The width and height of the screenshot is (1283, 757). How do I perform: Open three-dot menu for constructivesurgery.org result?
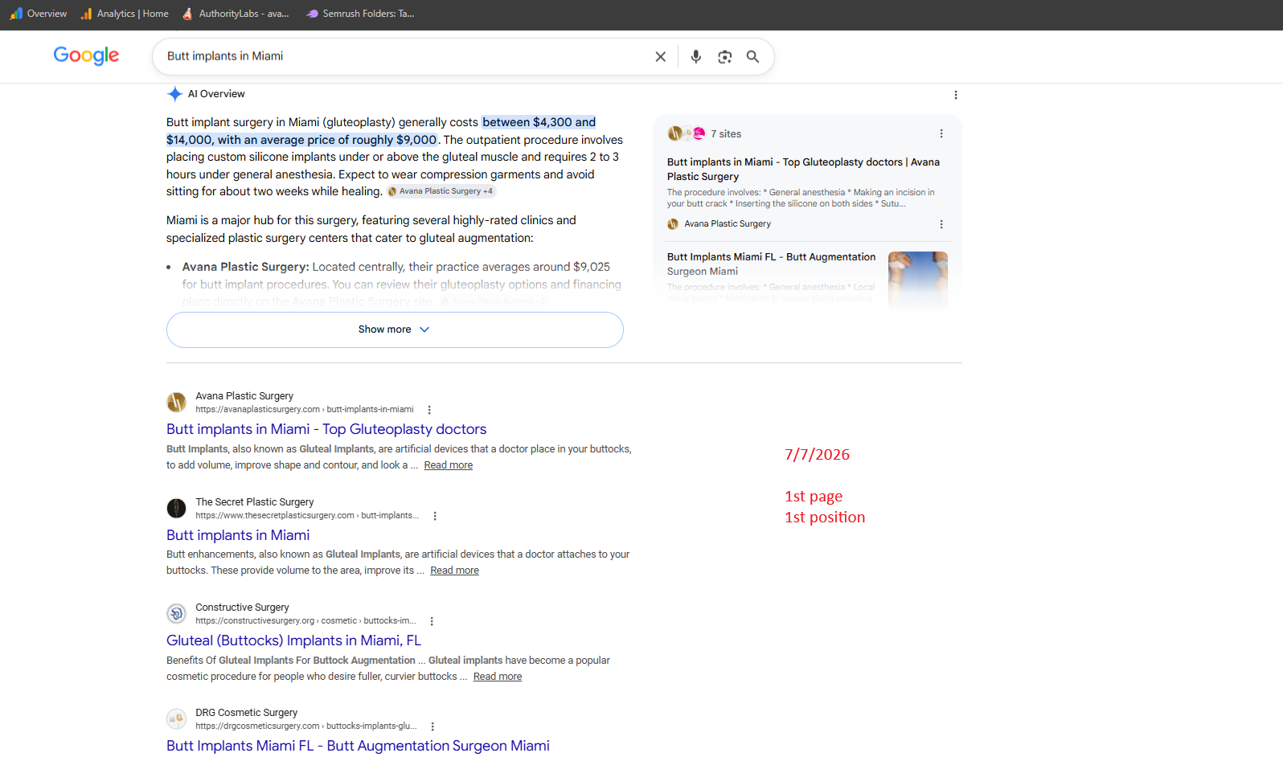432,621
